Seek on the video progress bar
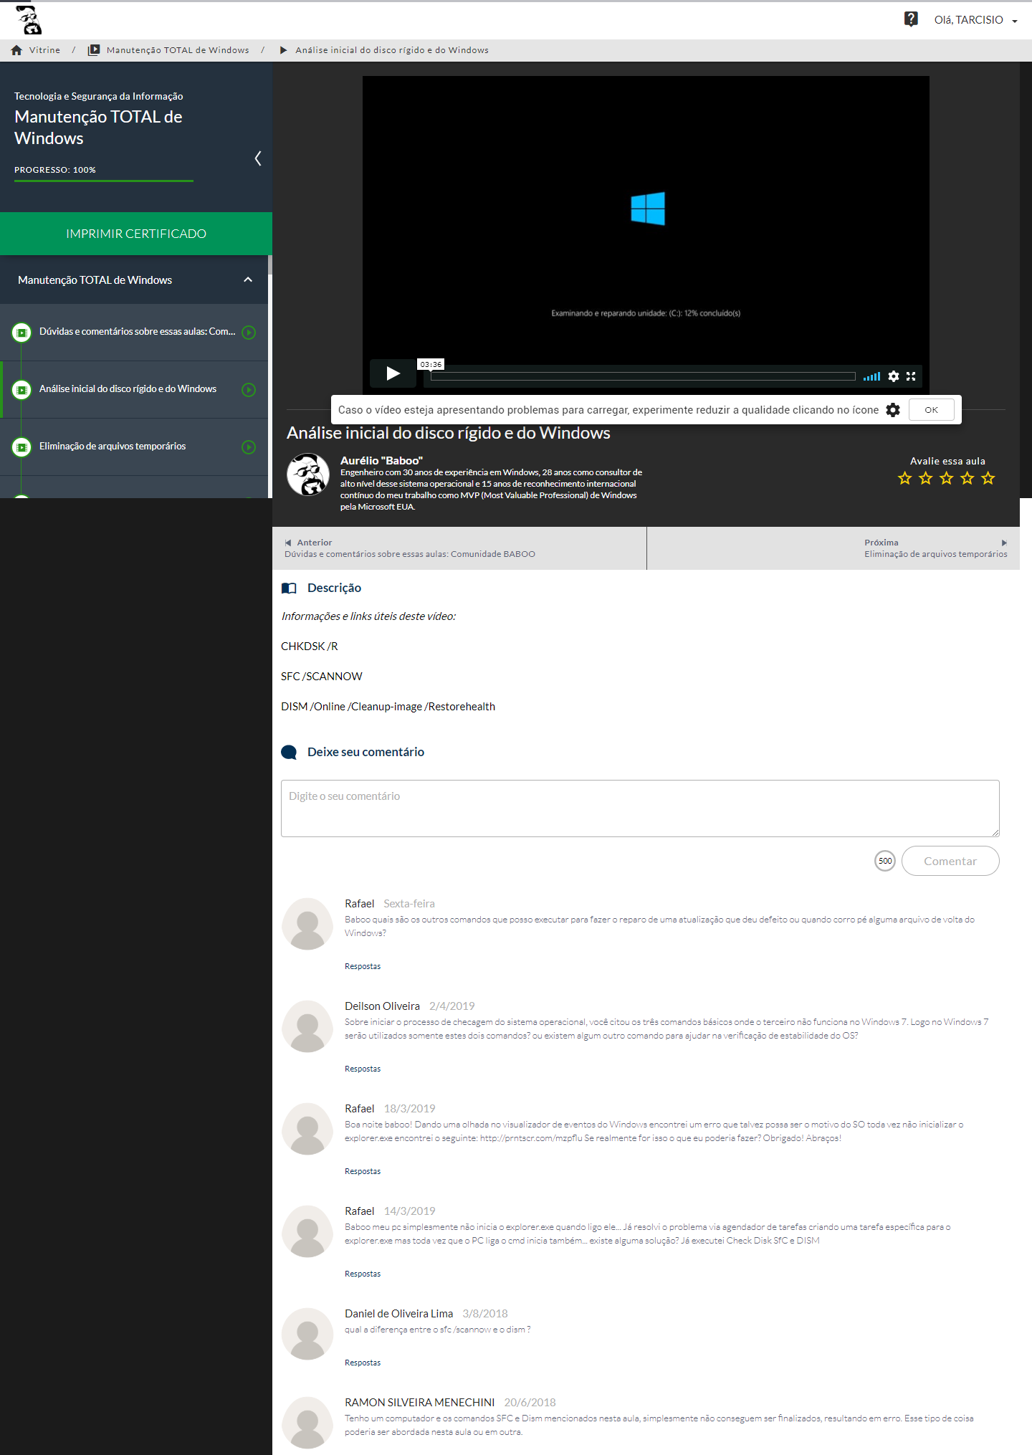The image size is (1032, 1455). (x=643, y=376)
